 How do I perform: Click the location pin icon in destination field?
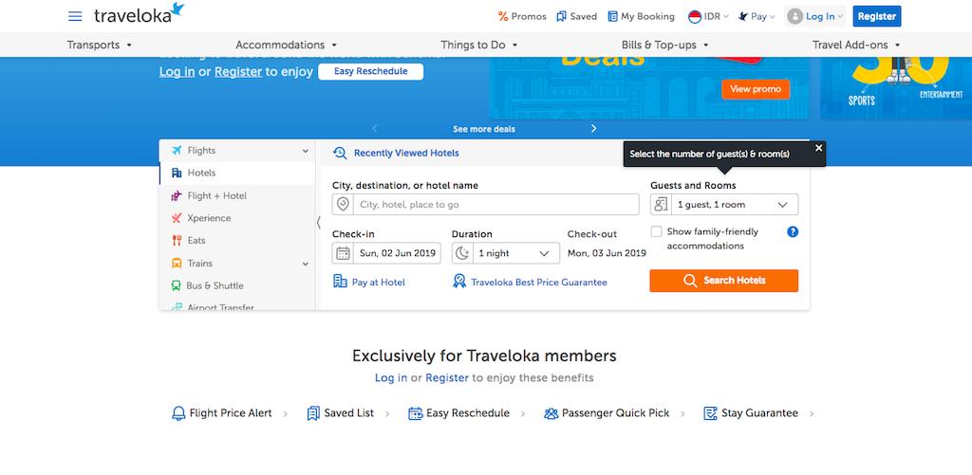(x=343, y=205)
